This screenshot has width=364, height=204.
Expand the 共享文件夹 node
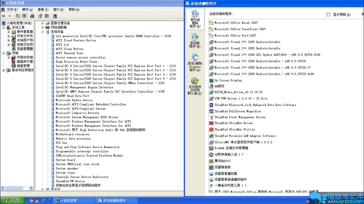tap(9, 36)
